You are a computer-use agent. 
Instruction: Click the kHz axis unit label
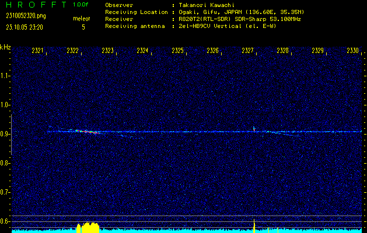coord(5,47)
